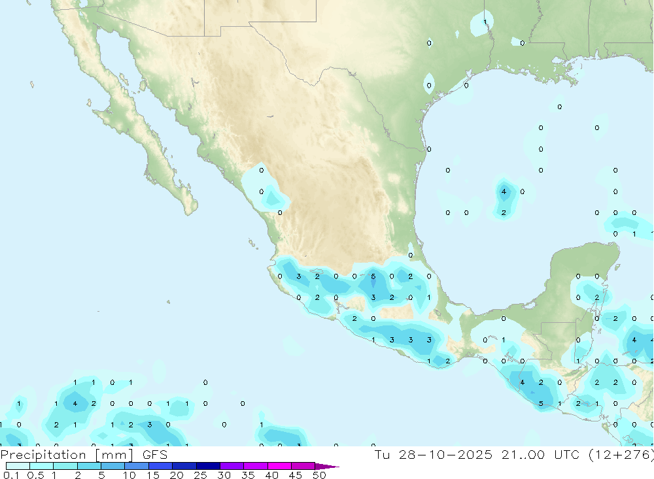Click the "Tu 28-10-2025 21..00 UTC" timestamp
The height and width of the screenshot is (479, 654).
pyautogui.click(x=477, y=455)
